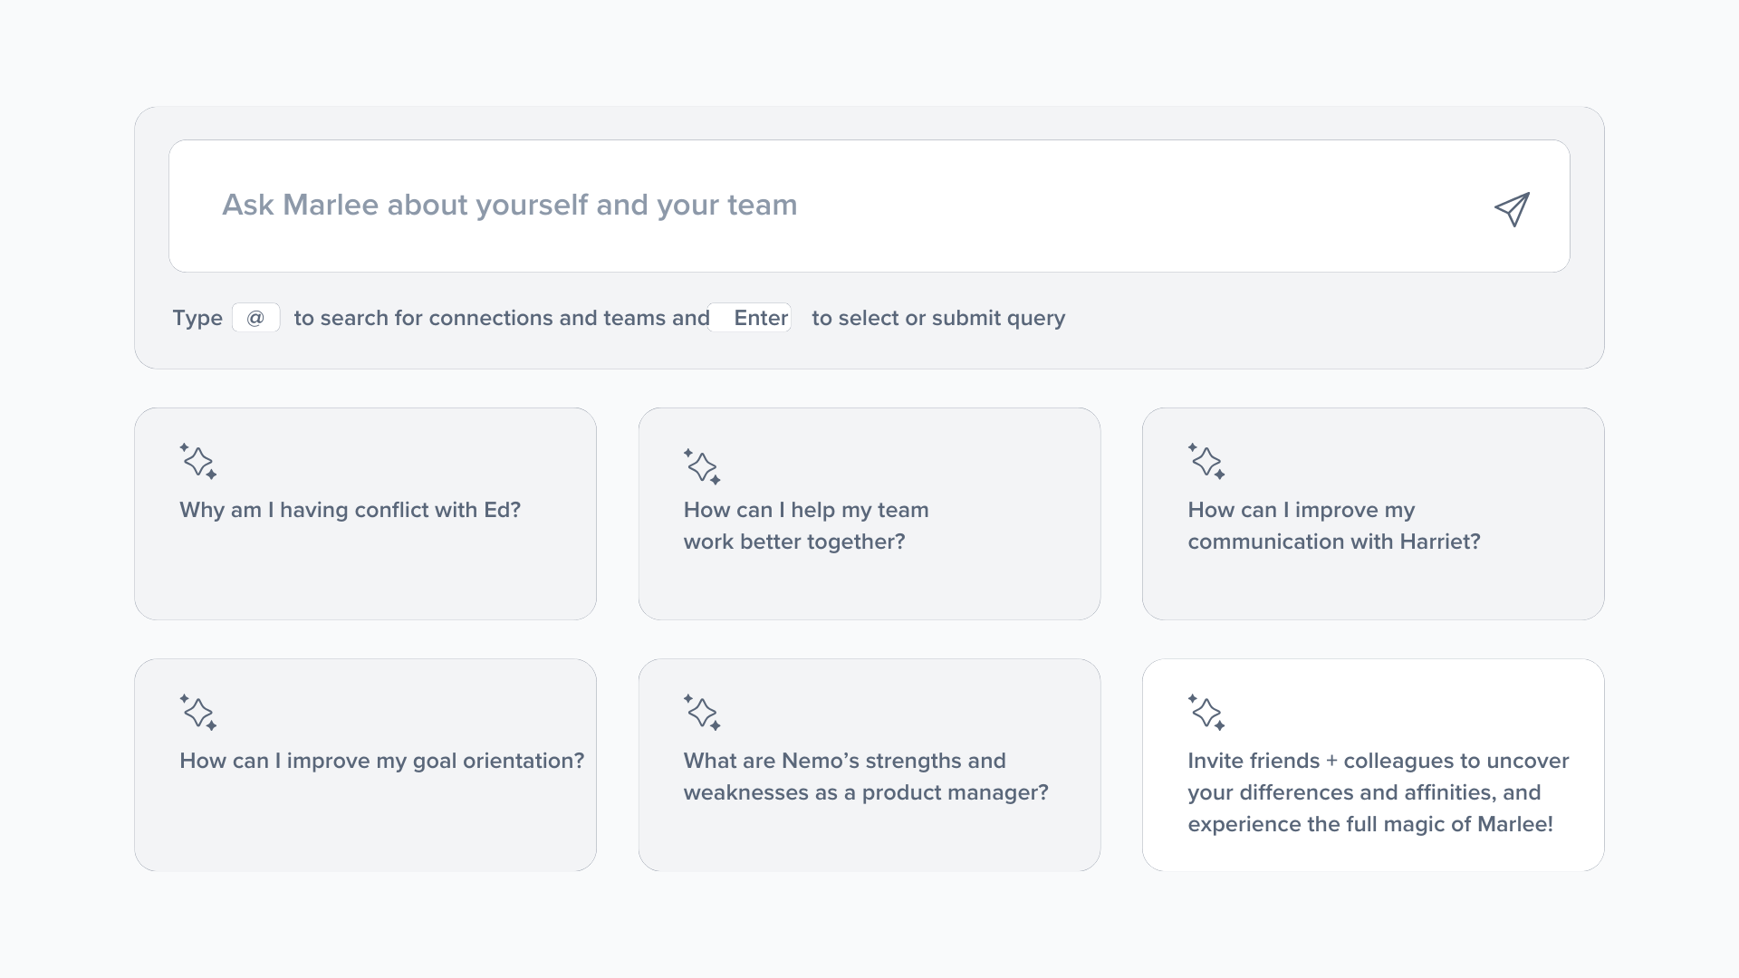
Task: Click sparkle icon on team work card
Action: (x=702, y=466)
